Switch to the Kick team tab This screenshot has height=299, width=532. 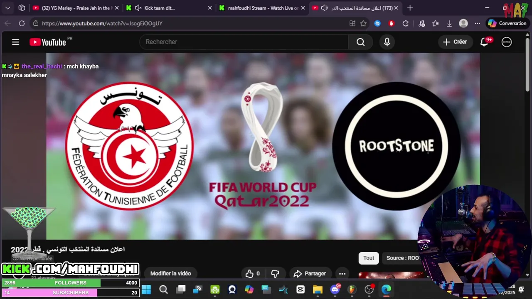[169, 8]
